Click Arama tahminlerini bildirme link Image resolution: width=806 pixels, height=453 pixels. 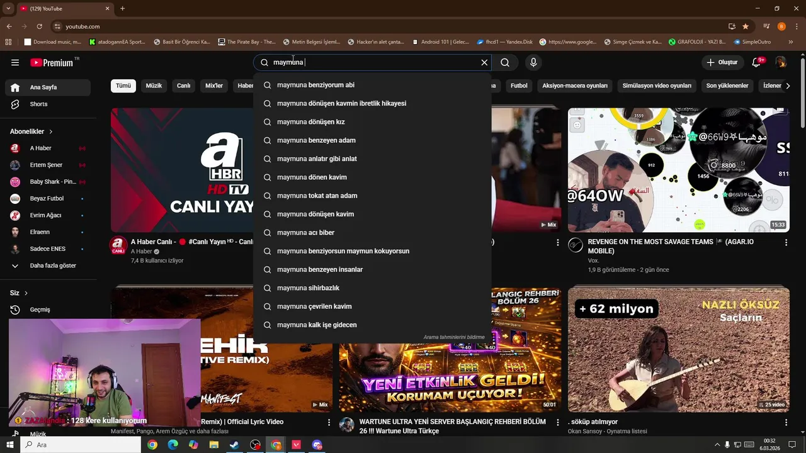pos(454,337)
